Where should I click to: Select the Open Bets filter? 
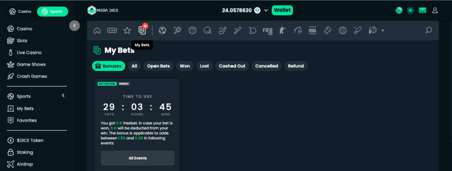click(x=158, y=66)
